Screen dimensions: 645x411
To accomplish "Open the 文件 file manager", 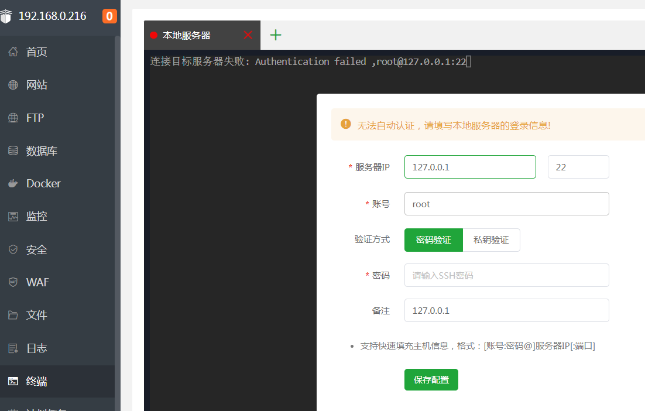I will [36, 314].
